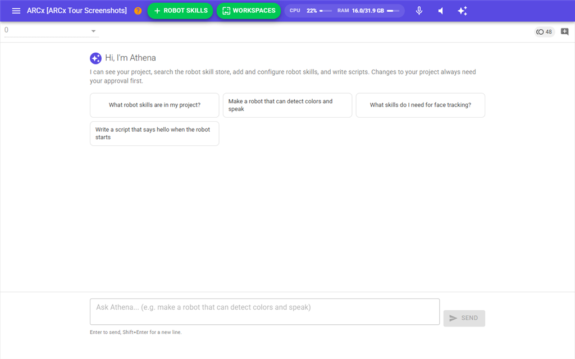Open the Athena AI sparkle icon in header
Image resolution: width=575 pixels, height=359 pixels.
click(463, 11)
